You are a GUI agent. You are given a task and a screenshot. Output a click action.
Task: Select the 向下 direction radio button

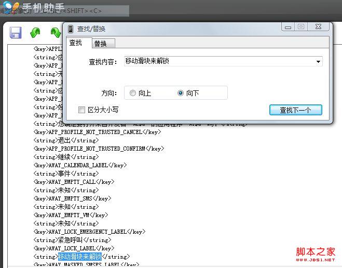click(181, 93)
